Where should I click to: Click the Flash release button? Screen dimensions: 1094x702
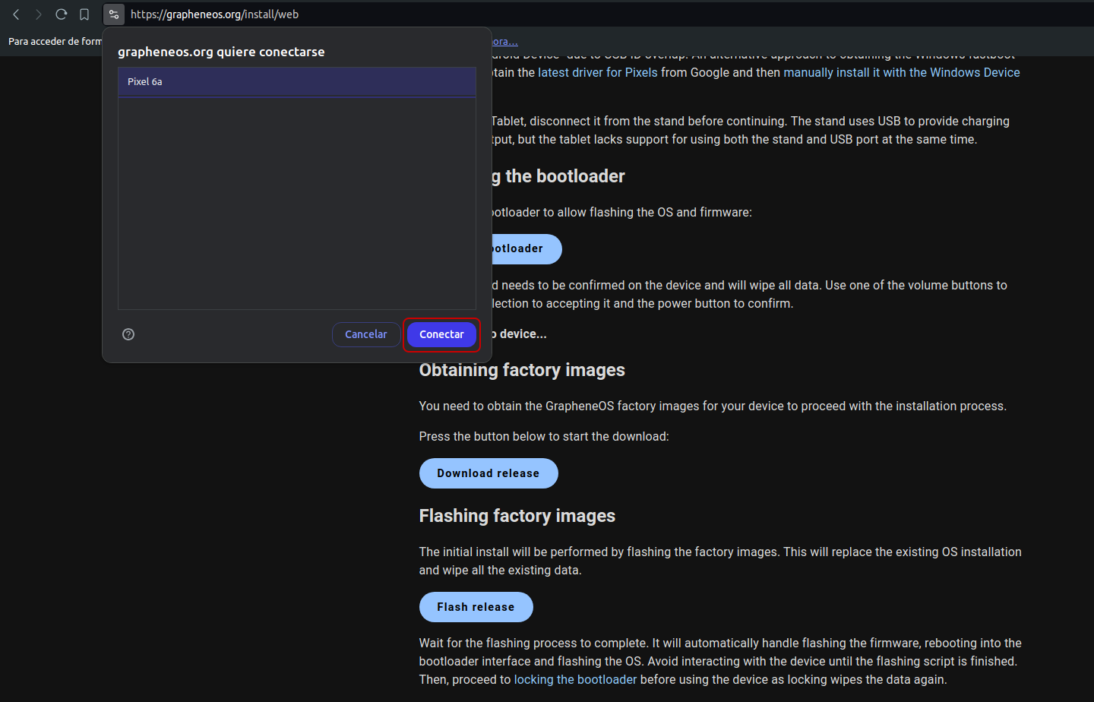click(476, 607)
